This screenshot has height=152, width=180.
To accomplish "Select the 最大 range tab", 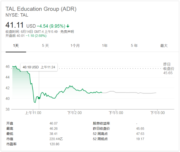I will (164, 46).
